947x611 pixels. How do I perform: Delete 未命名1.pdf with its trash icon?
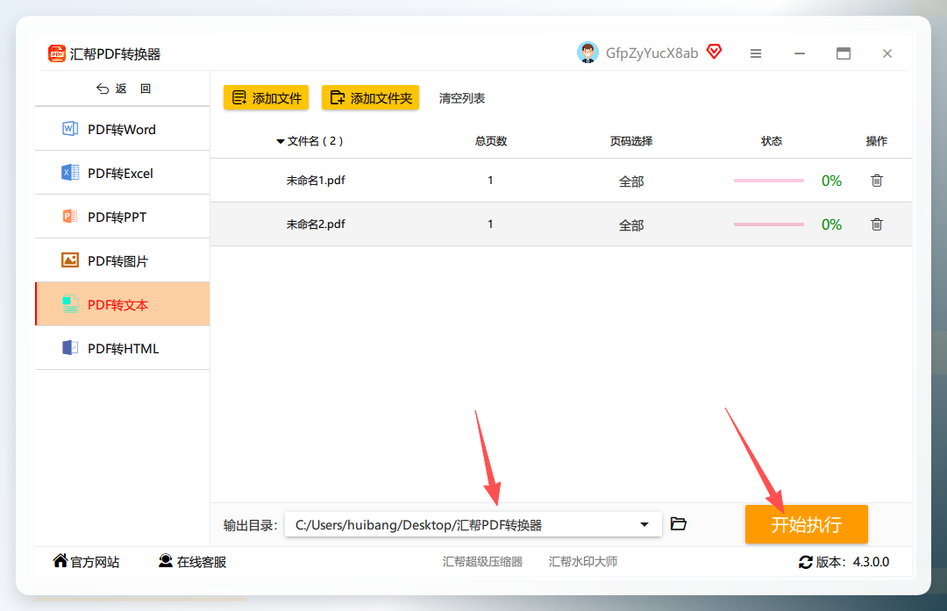coord(877,181)
